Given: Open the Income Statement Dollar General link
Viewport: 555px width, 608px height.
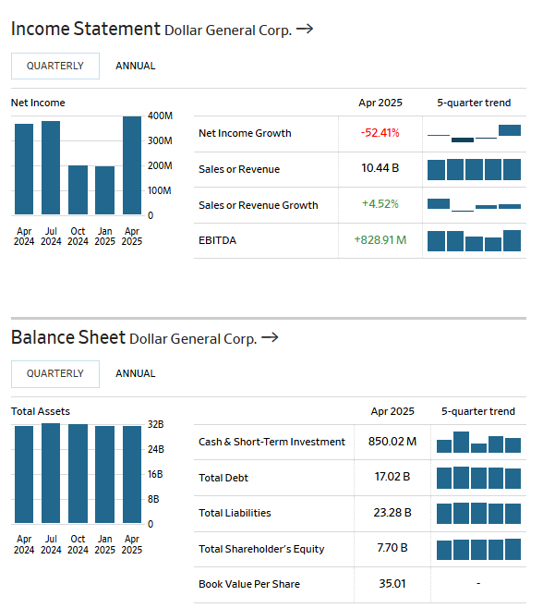Looking at the screenshot, I should (227, 30).
